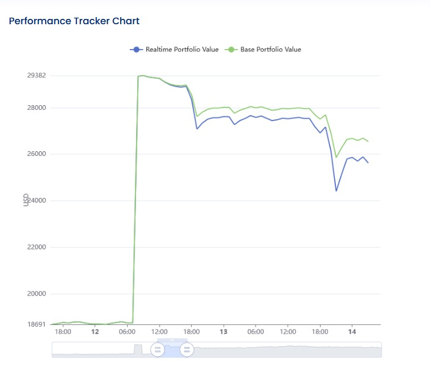Click the 29382 y-axis label
This screenshot has height=371, width=430.
tap(37, 76)
